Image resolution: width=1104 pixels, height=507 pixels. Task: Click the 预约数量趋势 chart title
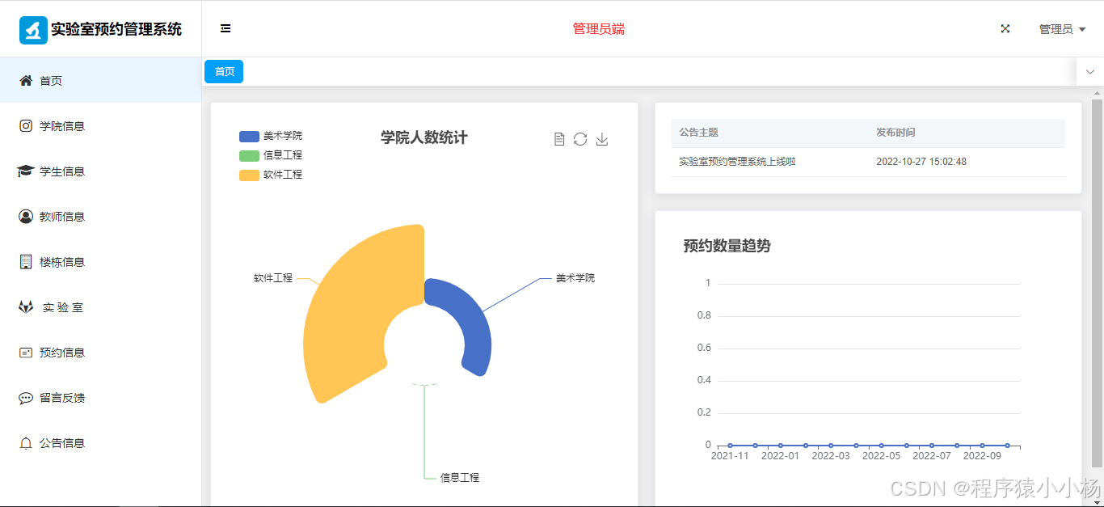click(727, 246)
